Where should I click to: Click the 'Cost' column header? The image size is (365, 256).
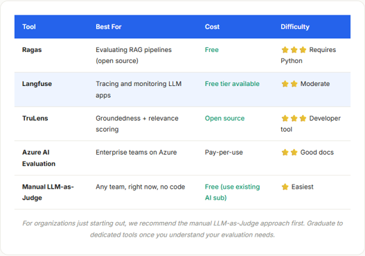coord(212,27)
